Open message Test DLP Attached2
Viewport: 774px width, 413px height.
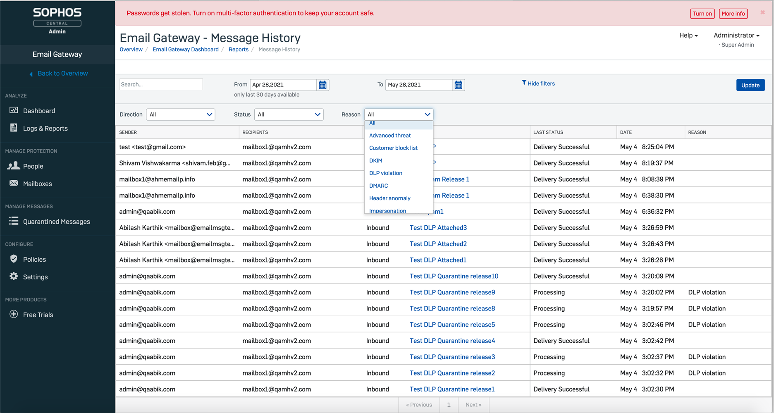(x=438, y=244)
